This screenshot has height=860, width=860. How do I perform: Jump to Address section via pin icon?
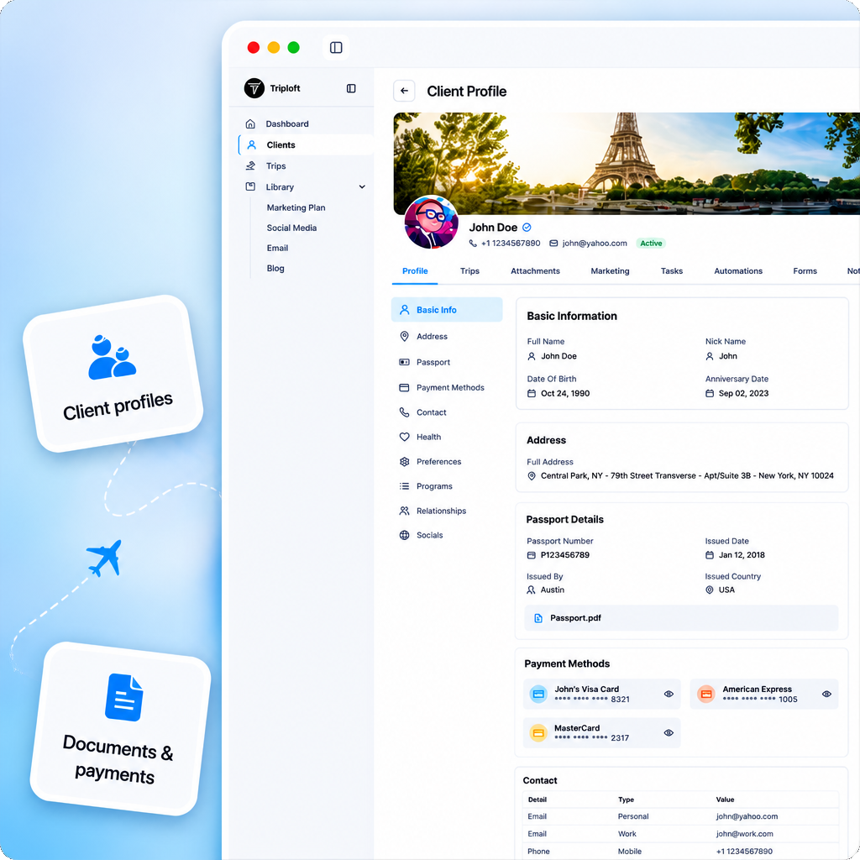tap(404, 336)
